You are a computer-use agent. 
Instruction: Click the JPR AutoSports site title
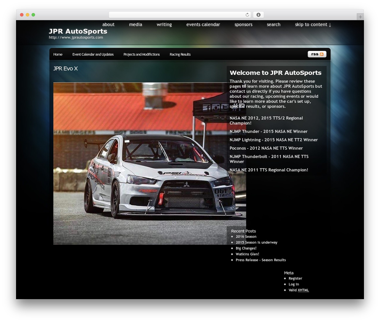[x=78, y=31]
